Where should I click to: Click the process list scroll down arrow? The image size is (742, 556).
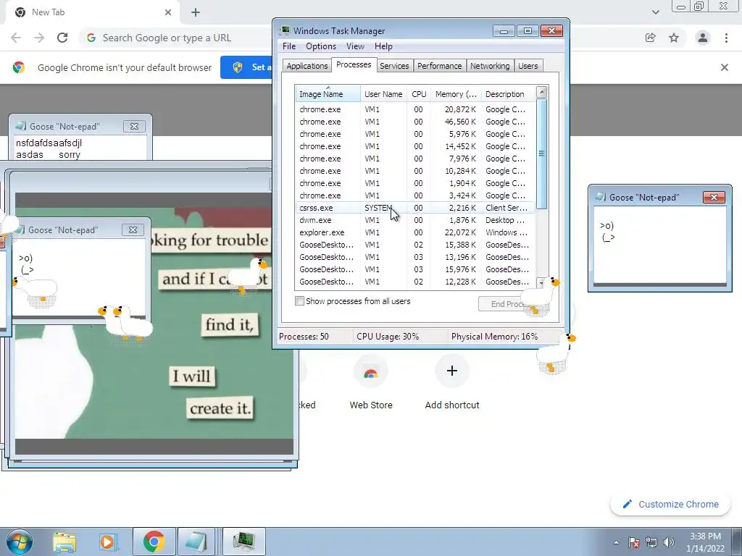pos(542,283)
